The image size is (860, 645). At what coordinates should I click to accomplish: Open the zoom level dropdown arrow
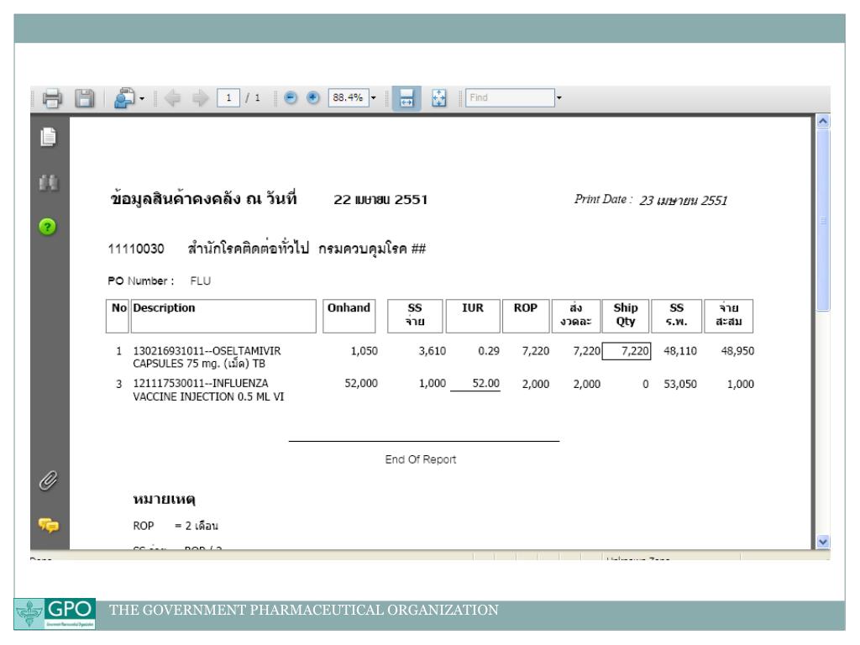pos(374,98)
